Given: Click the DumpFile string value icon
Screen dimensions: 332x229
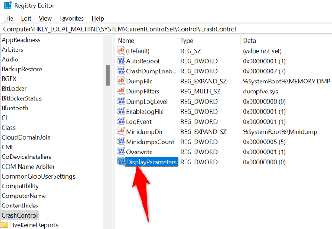Looking at the screenshot, I should [121, 81].
